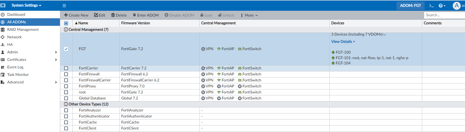Click the View Details link

pos(343,42)
